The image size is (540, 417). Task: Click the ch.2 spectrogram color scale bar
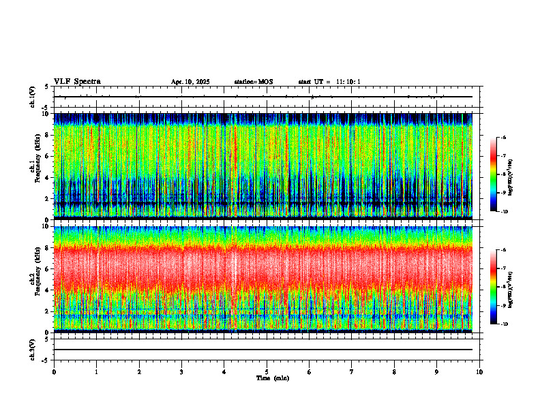coord(493,287)
